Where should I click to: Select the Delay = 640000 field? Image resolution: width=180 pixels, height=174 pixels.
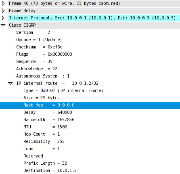click(48, 112)
